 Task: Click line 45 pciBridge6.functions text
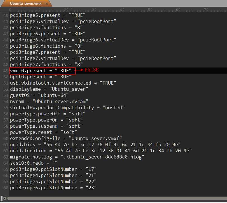point(46,46)
